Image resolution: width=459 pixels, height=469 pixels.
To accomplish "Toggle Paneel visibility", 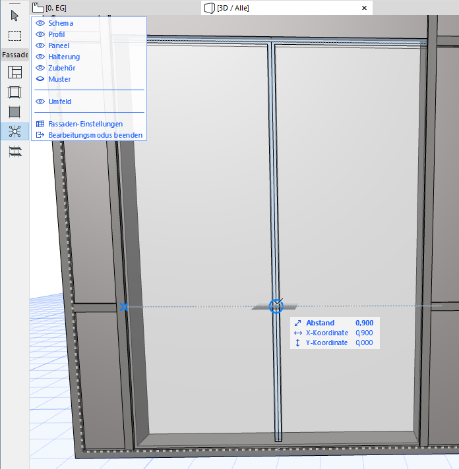I will click(40, 45).
